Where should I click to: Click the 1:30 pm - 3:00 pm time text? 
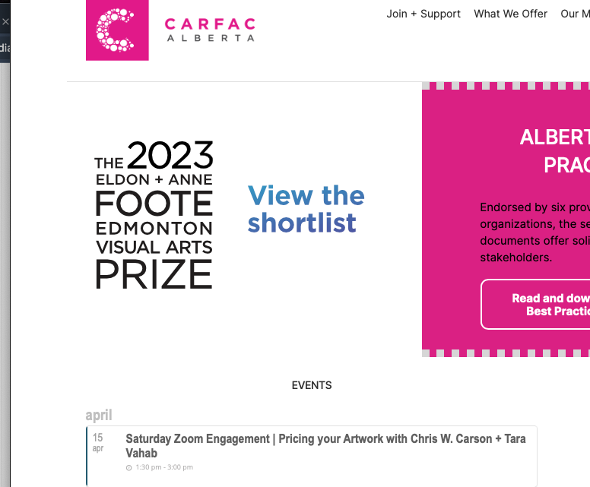point(164,467)
